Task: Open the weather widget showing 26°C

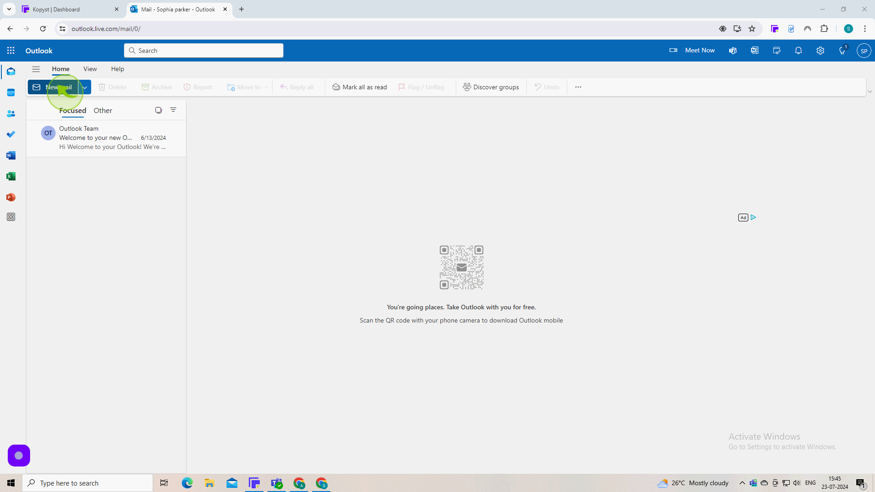Action: (x=693, y=483)
